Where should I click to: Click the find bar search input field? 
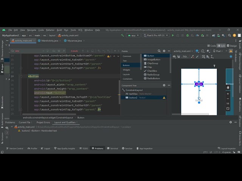(28, 51)
